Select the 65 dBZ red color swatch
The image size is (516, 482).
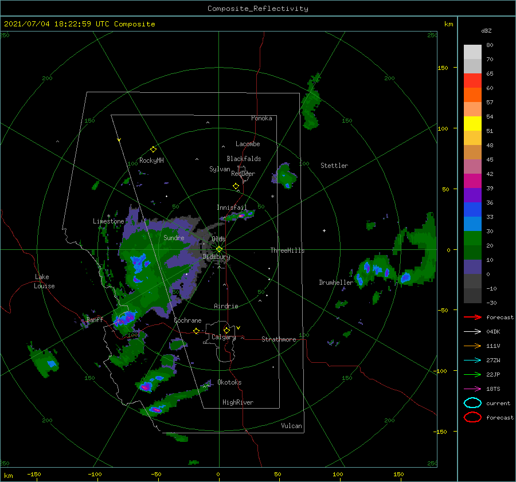[472, 81]
